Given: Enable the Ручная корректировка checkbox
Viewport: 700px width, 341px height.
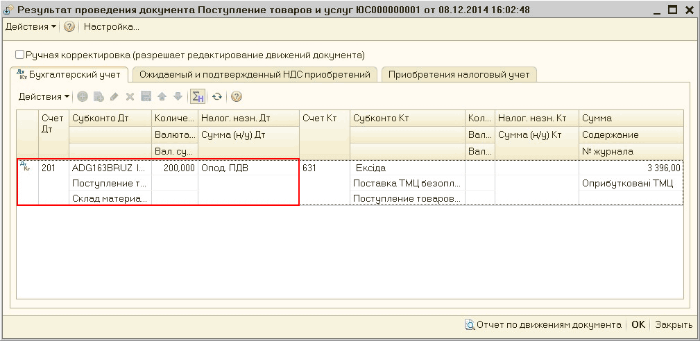Looking at the screenshot, I should pos(19,55).
